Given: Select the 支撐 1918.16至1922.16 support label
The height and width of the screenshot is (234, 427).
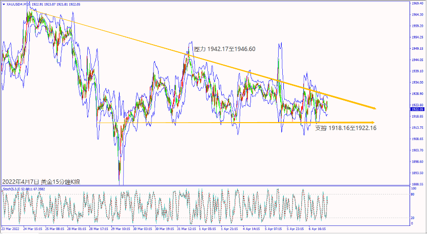Looking at the screenshot, I should [345, 128].
